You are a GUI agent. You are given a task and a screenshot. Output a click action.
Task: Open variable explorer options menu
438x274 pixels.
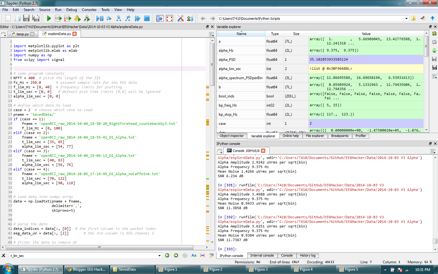(x=434, y=76)
